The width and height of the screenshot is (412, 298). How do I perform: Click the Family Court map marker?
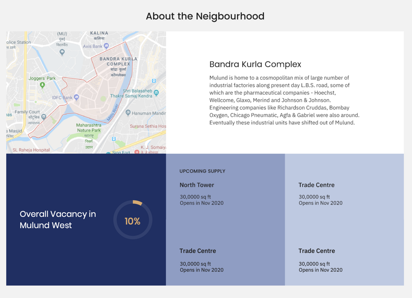pos(44,117)
